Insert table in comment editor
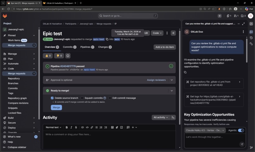This screenshot has height=152, width=255. (x=112, y=127)
